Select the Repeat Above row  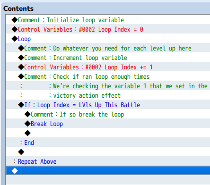pyautogui.click(x=108, y=161)
